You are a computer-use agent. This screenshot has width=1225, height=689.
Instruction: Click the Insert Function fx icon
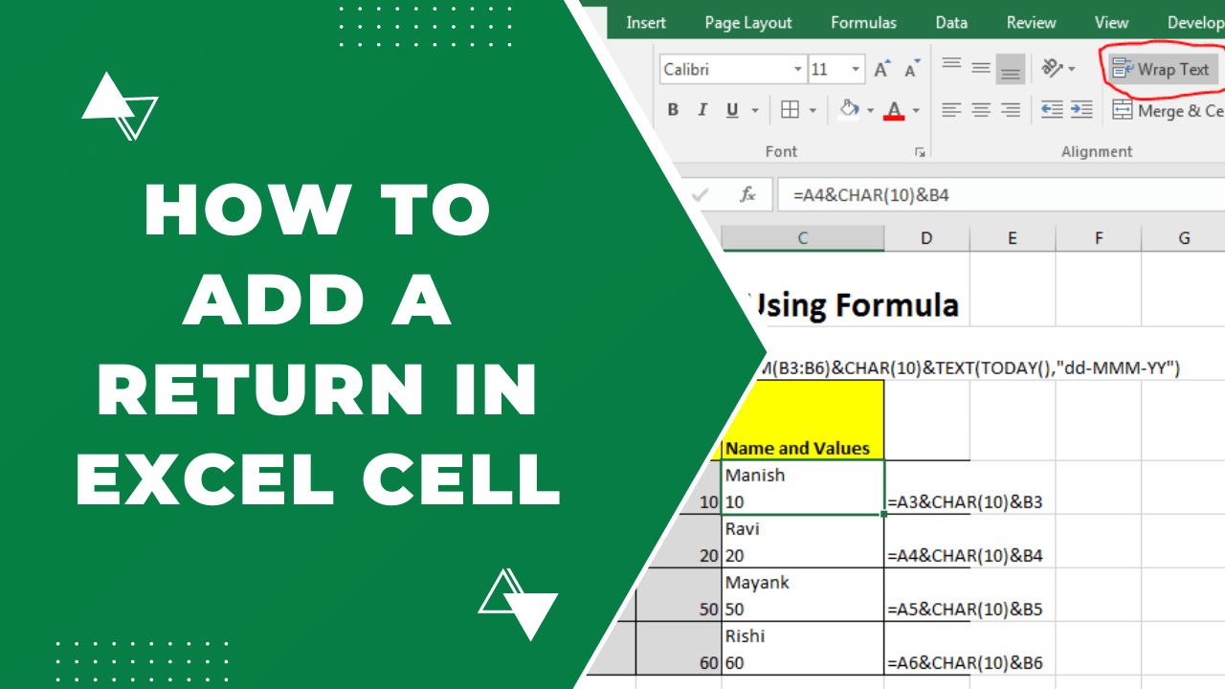click(x=749, y=194)
